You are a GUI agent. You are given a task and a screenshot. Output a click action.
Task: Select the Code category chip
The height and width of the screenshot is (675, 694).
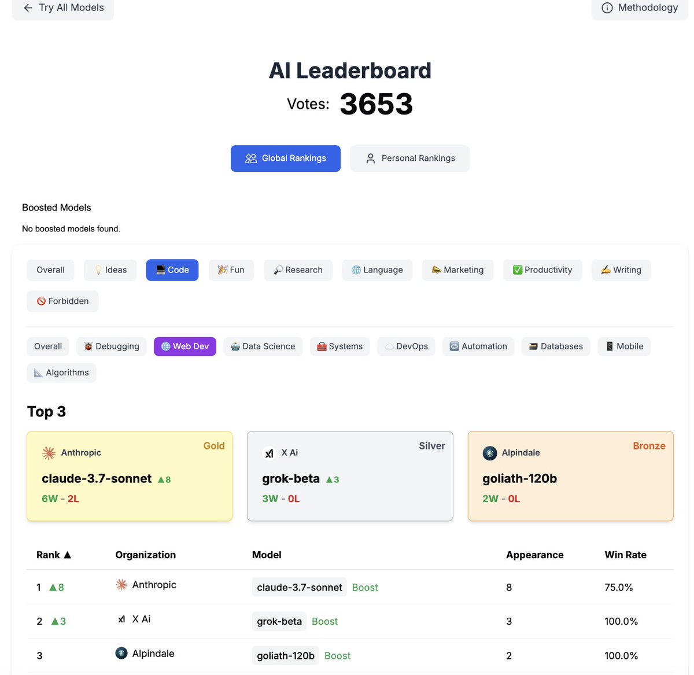(x=172, y=270)
